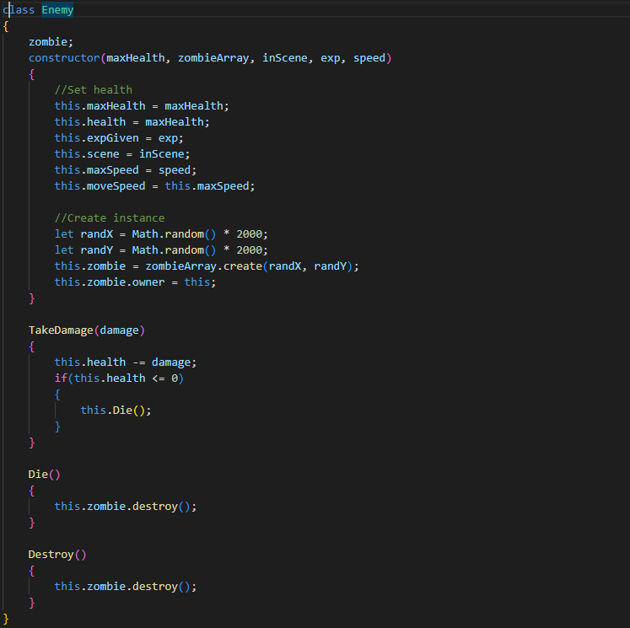Click the this.Die() call
The width and height of the screenshot is (630, 628).
tap(116, 411)
